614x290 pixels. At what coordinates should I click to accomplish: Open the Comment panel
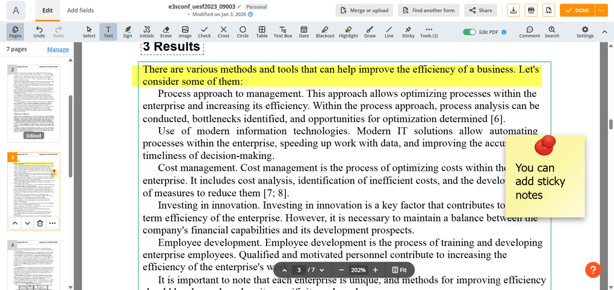pyautogui.click(x=529, y=32)
